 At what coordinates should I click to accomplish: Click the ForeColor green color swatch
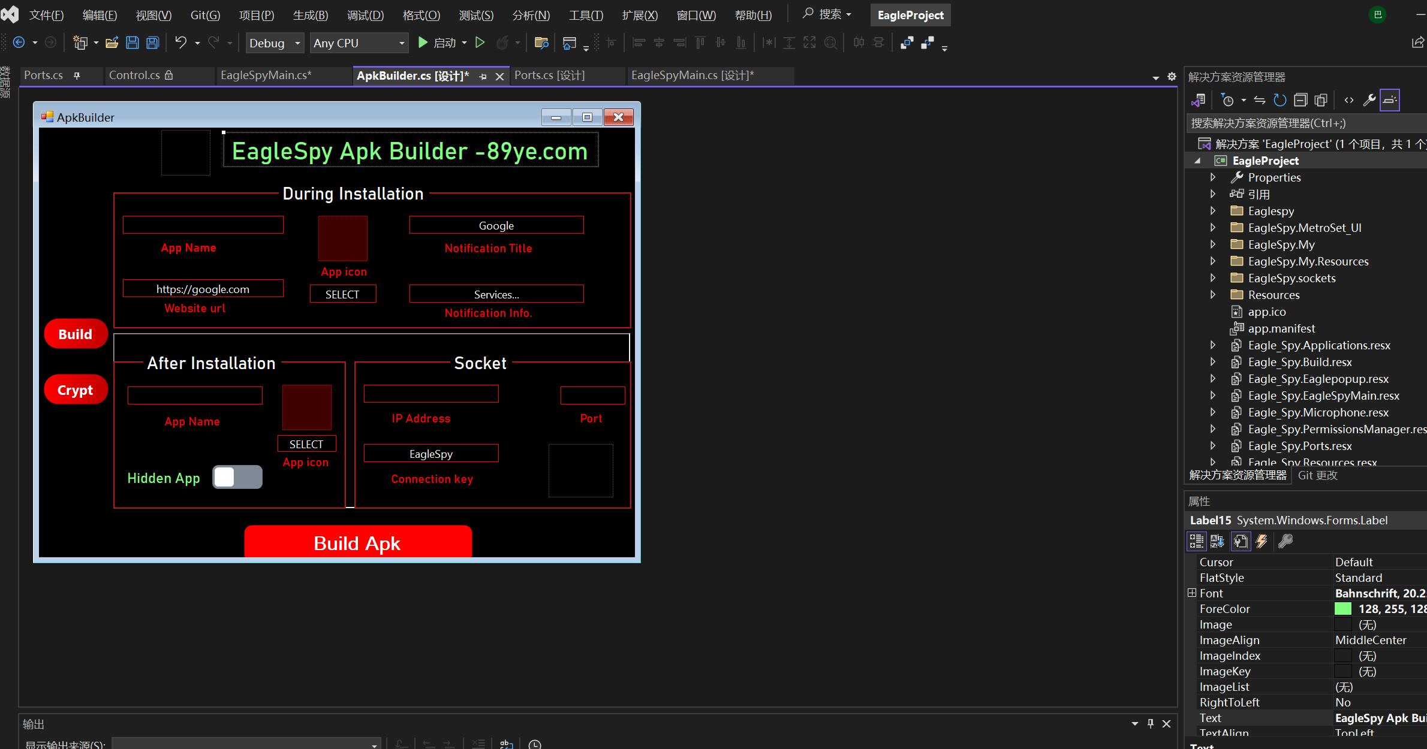(x=1343, y=609)
